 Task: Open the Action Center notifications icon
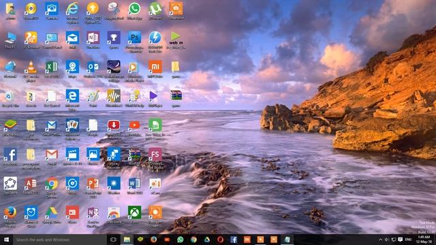coord(400,240)
